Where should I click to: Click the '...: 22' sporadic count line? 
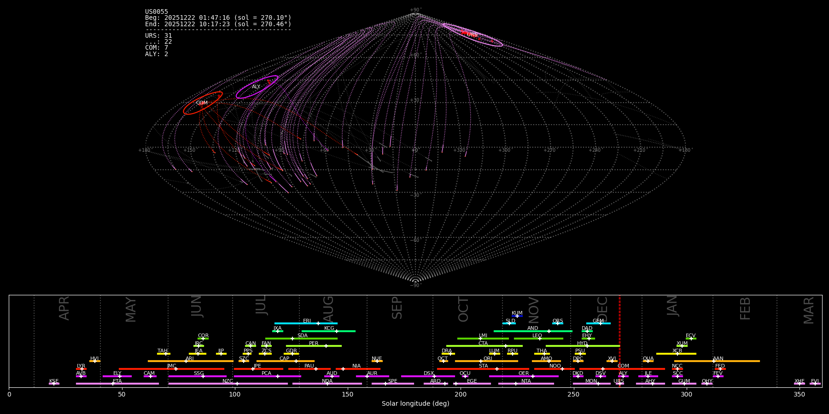click(158, 42)
